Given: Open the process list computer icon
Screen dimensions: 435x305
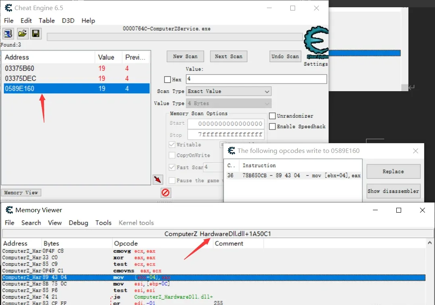Looking at the screenshot, I should [8, 34].
